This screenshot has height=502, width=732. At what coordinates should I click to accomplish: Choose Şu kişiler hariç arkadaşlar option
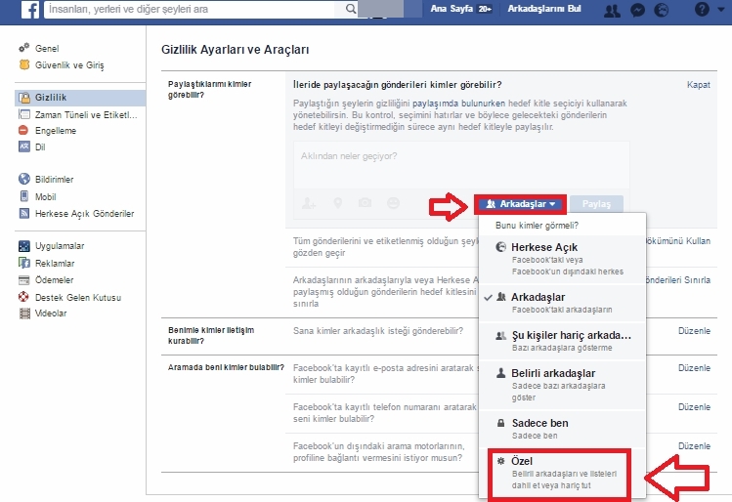[x=563, y=341]
